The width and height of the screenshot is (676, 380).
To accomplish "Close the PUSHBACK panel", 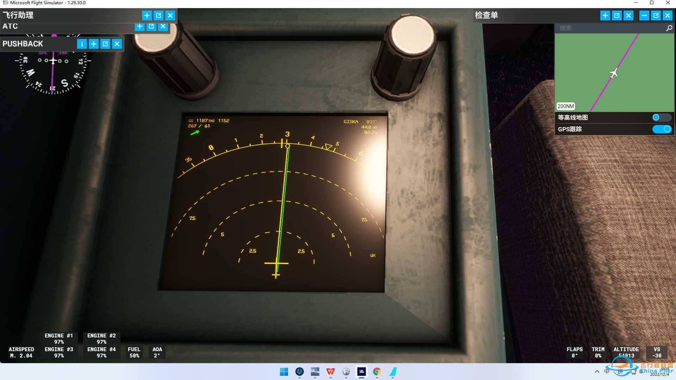I will coord(117,44).
